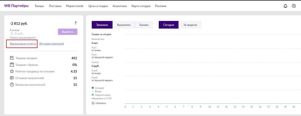This screenshot has width=301, height=116.
Task: Click the Товаров продано label
Action: pos(26,58)
